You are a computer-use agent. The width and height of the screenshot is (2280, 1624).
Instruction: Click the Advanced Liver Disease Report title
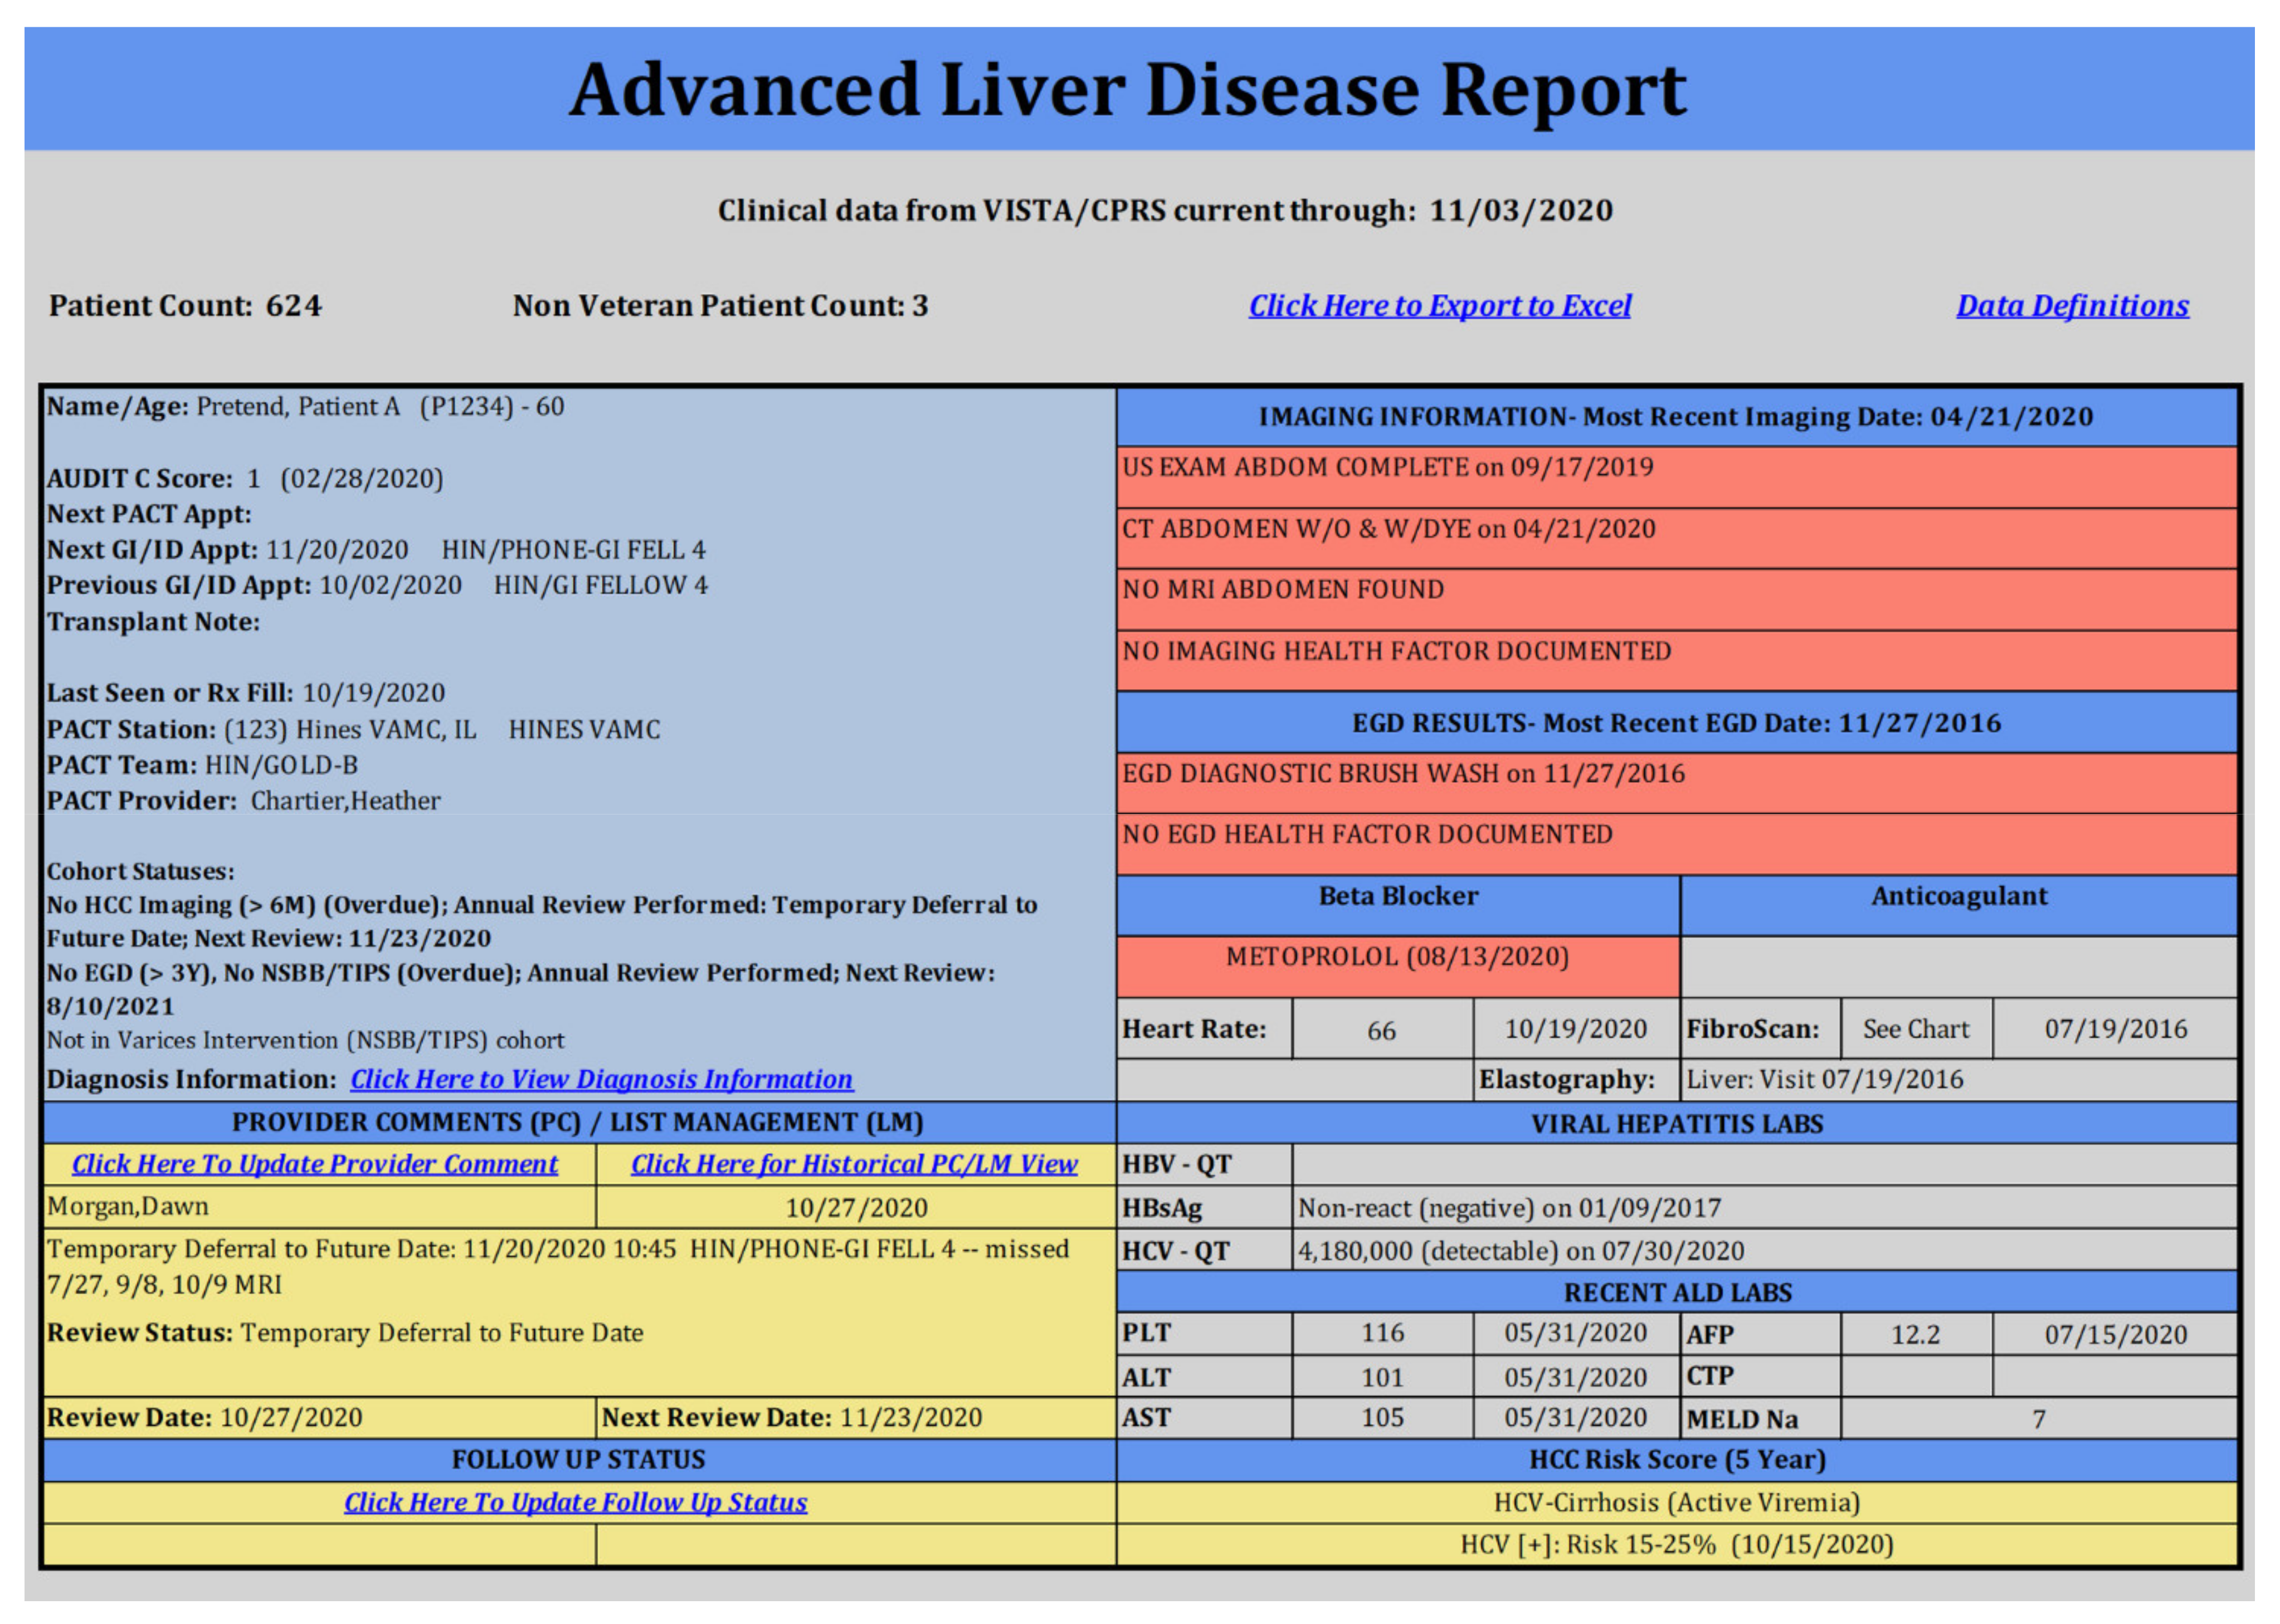pos(1127,90)
